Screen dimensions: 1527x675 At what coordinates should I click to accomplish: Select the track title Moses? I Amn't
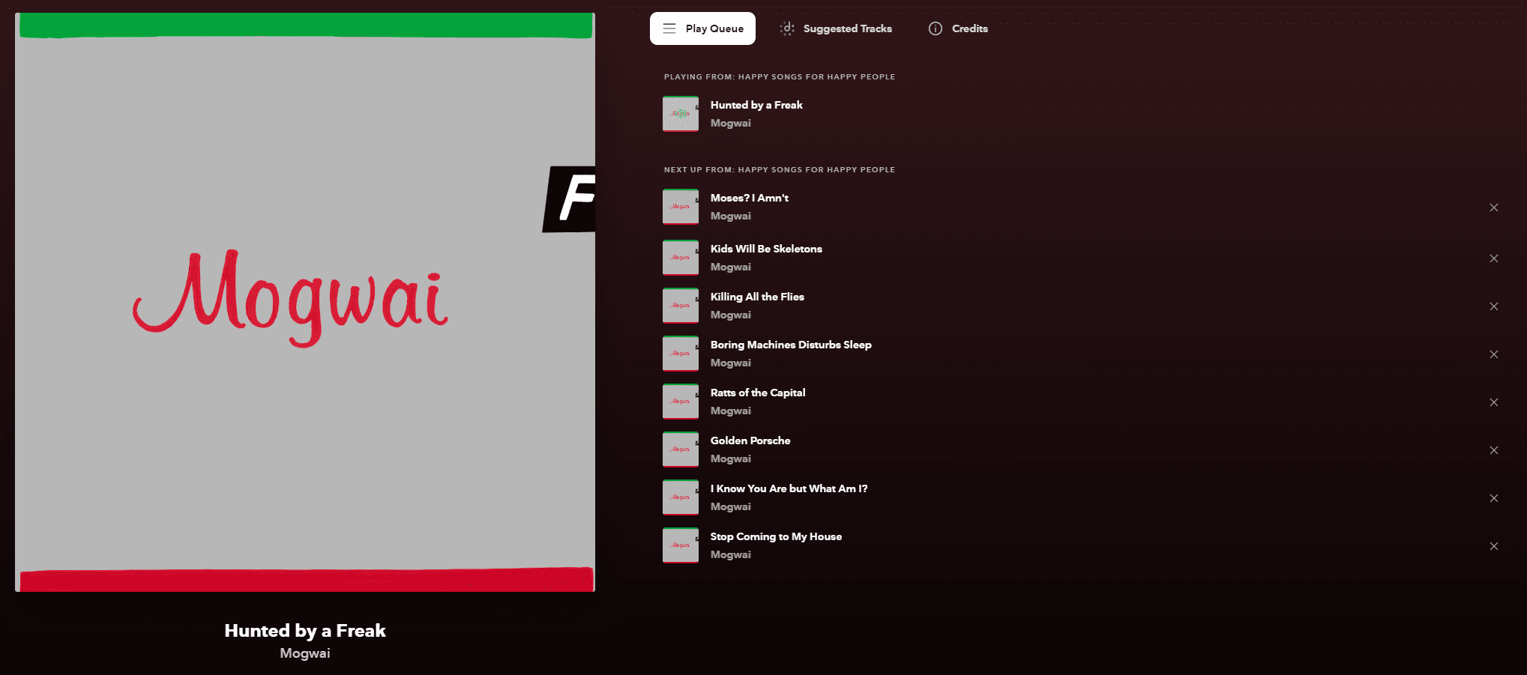point(750,198)
